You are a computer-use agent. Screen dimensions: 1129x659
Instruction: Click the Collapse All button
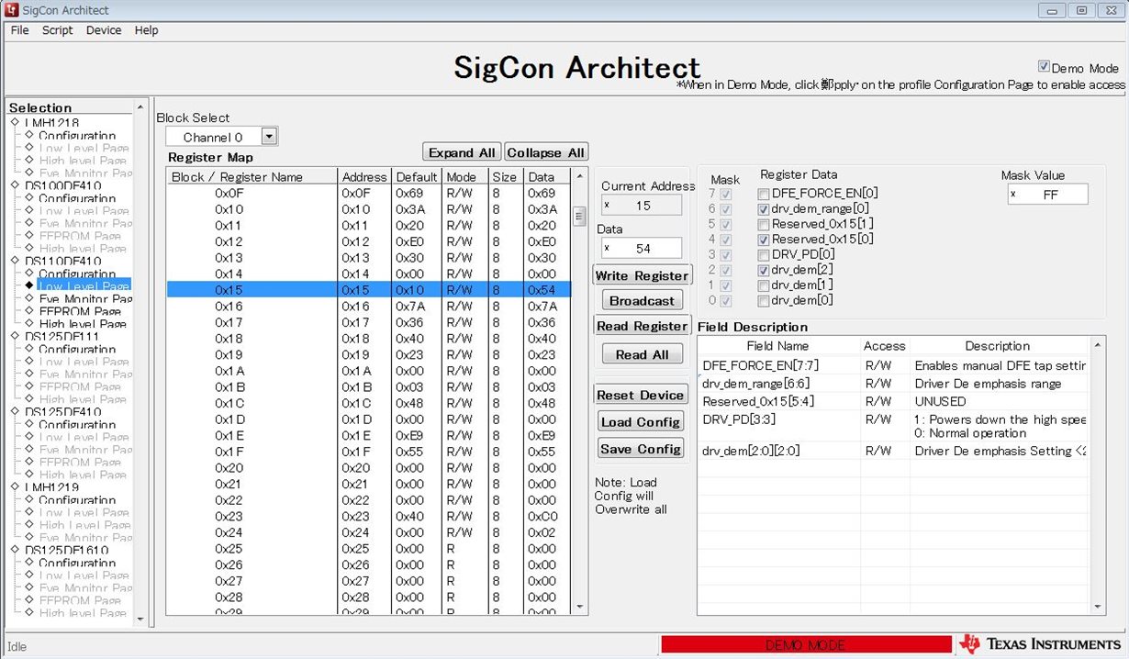pyautogui.click(x=545, y=152)
